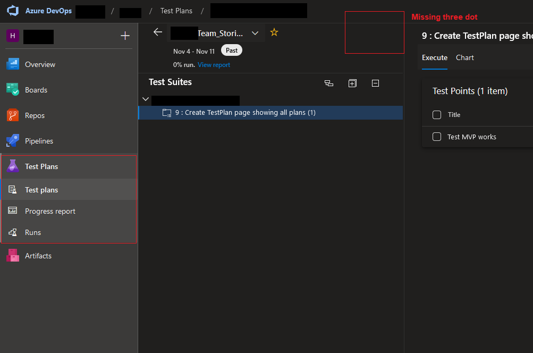Click the Test Points (1 item) heading
Image resolution: width=533 pixels, height=353 pixels.
[470, 91]
